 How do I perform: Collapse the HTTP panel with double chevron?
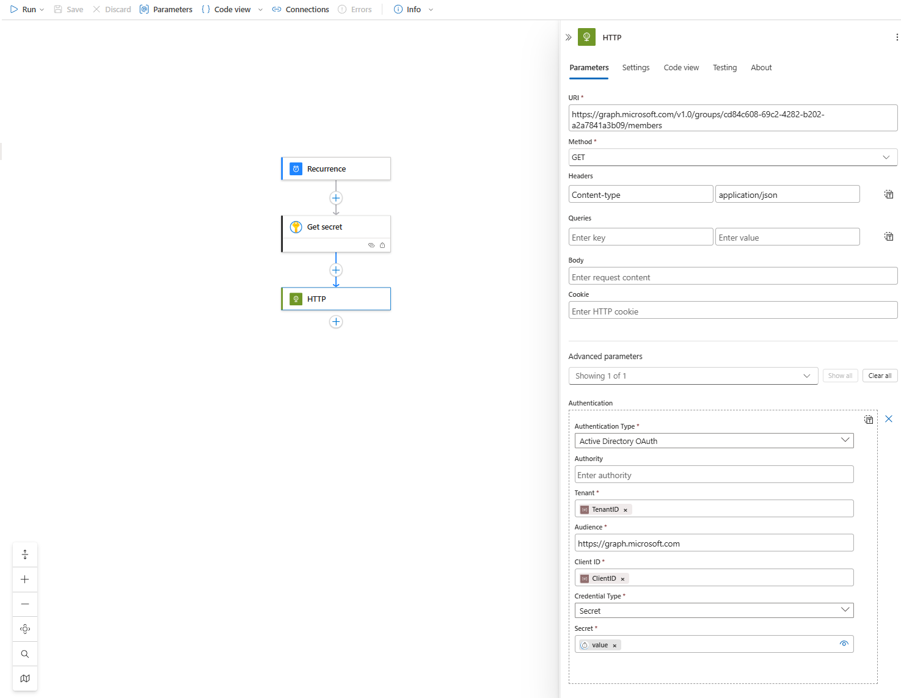click(x=568, y=37)
